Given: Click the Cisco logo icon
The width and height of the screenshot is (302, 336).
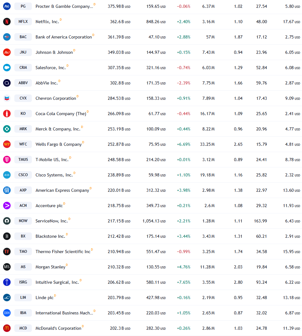Looking at the screenshot, I should click(x=7, y=175).
